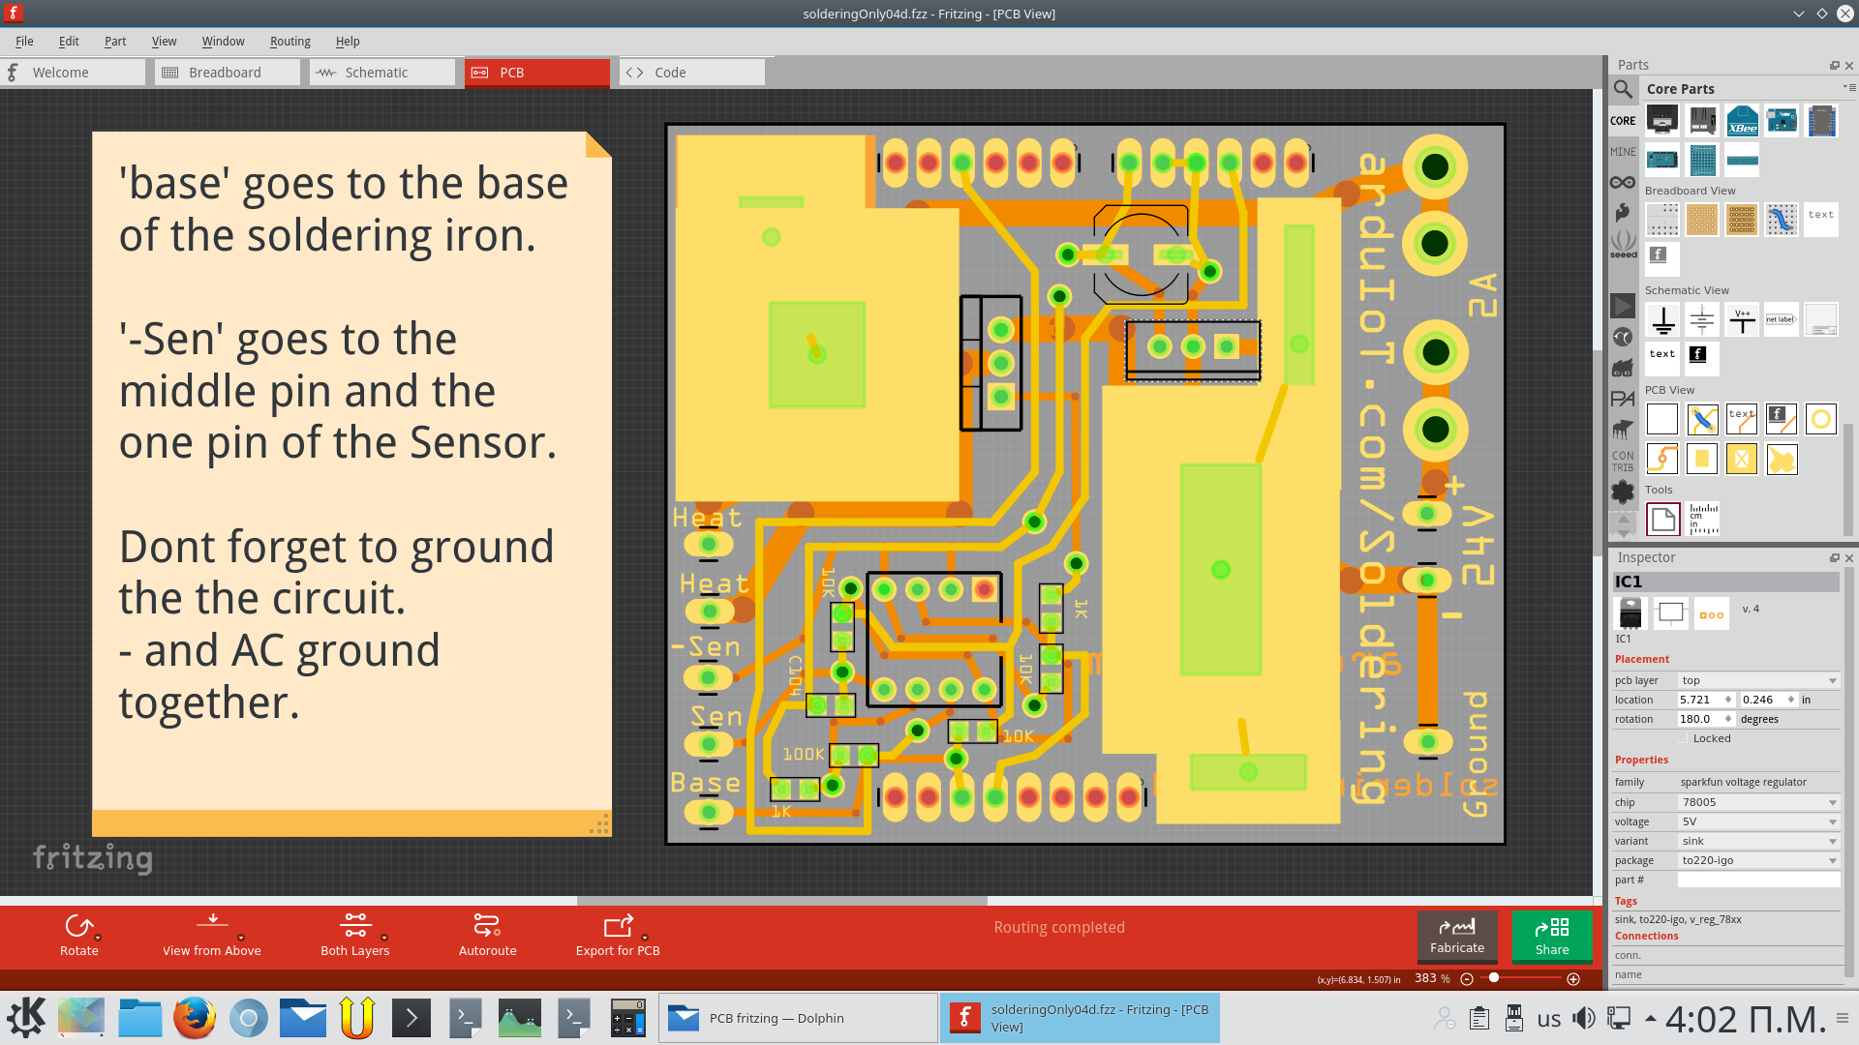Adjust the zoom slider near 383%
This screenshot has width=1859, height=1045.
coord(1494,978)
